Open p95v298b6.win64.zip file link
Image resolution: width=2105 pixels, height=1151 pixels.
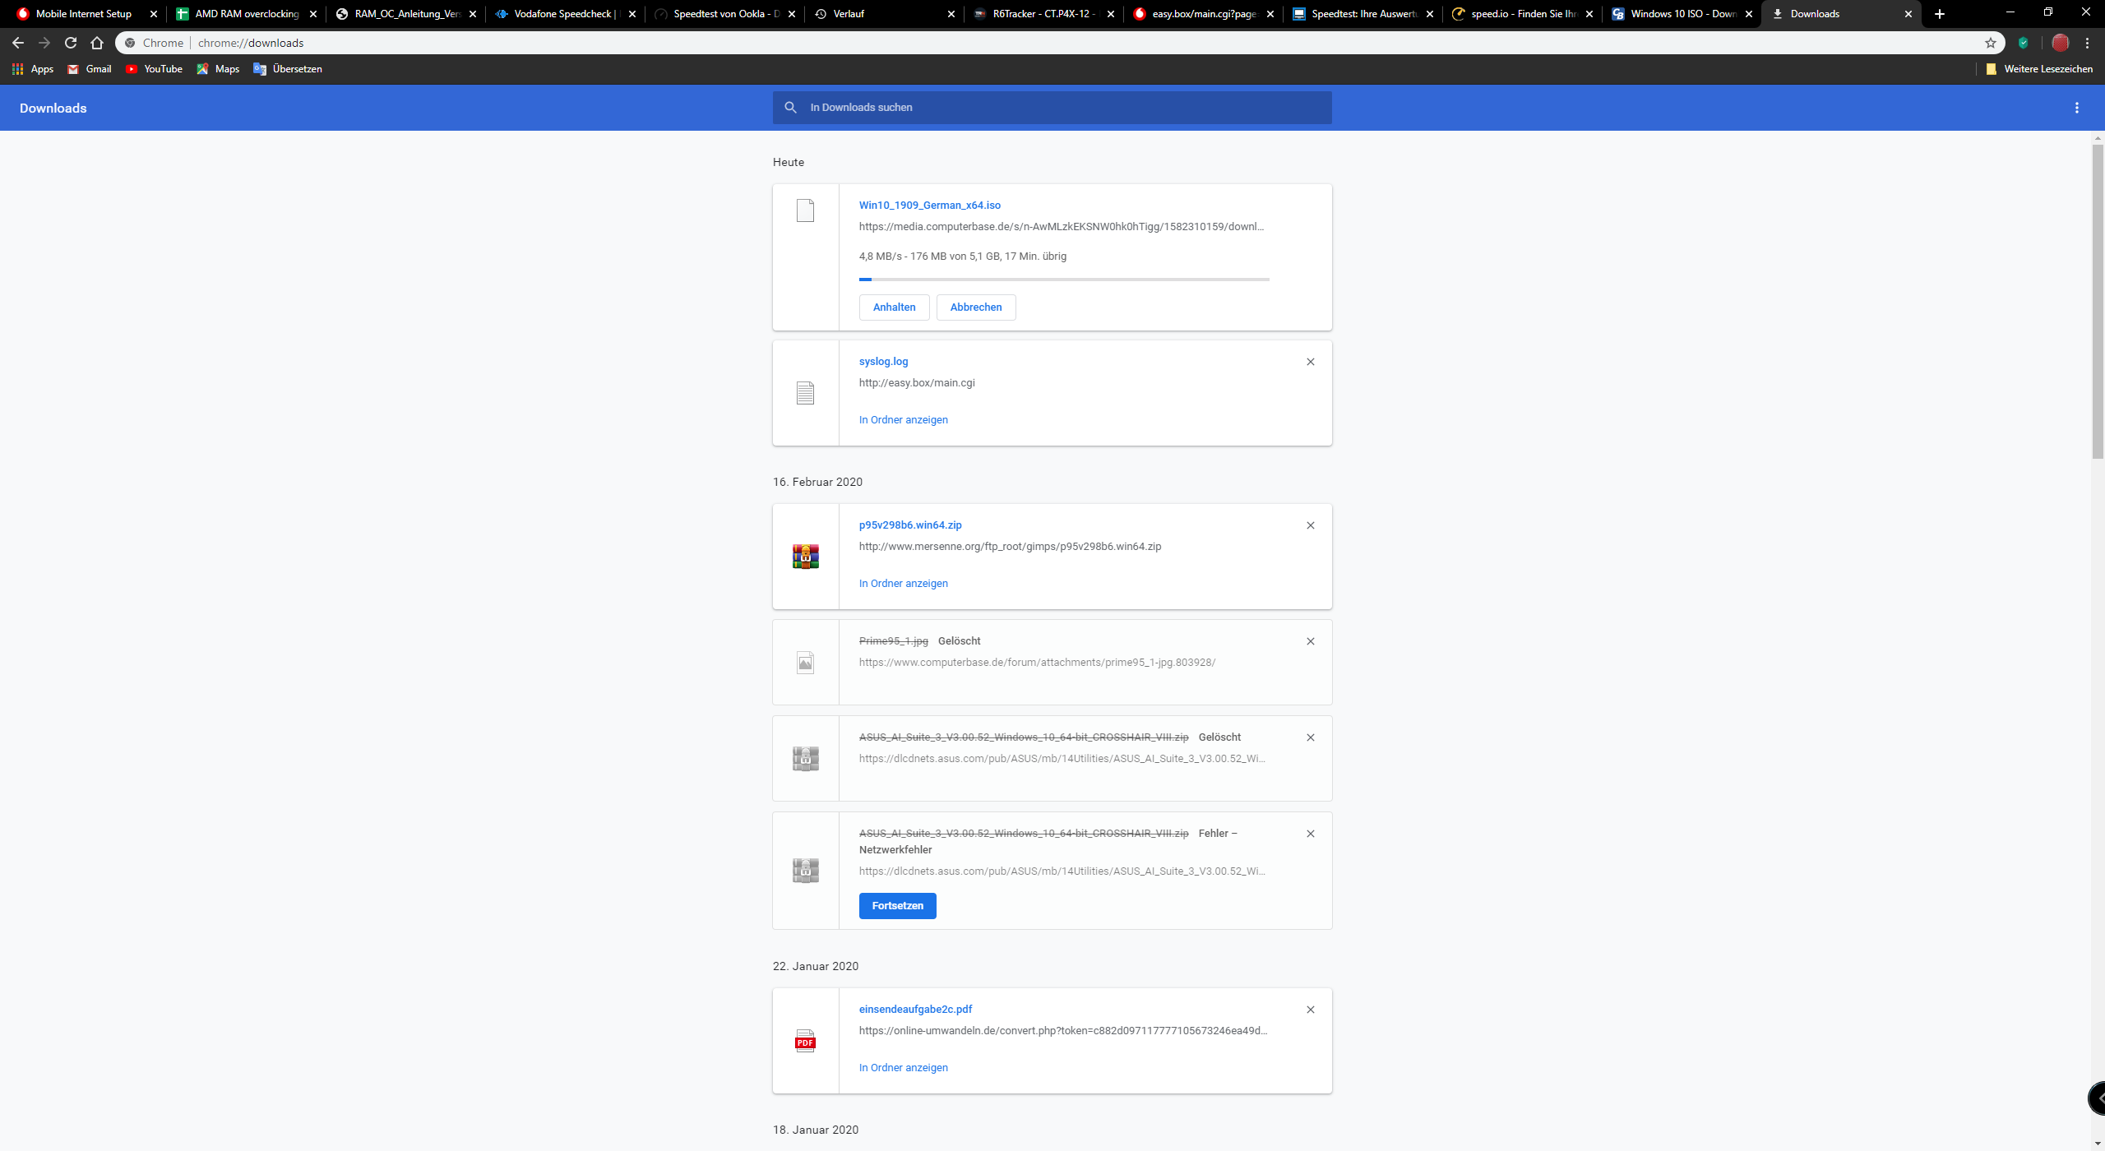[910, 525]
